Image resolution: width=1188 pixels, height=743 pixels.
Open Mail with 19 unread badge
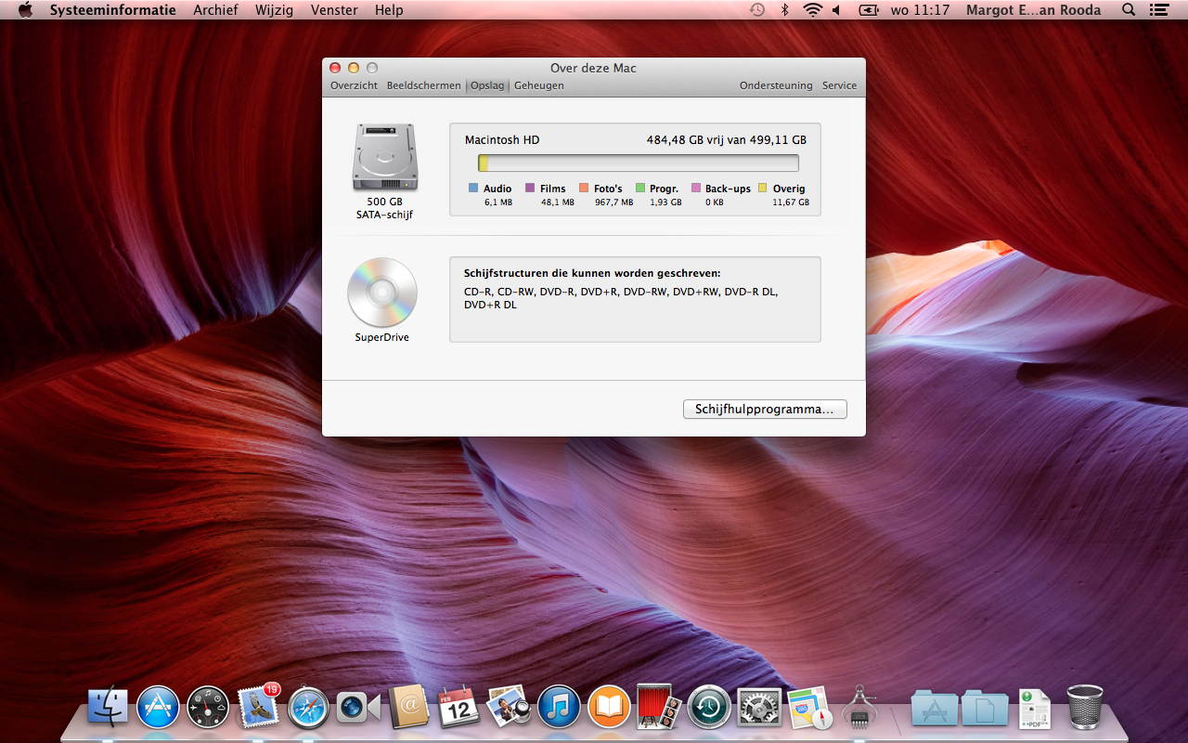tap(258, 706)
